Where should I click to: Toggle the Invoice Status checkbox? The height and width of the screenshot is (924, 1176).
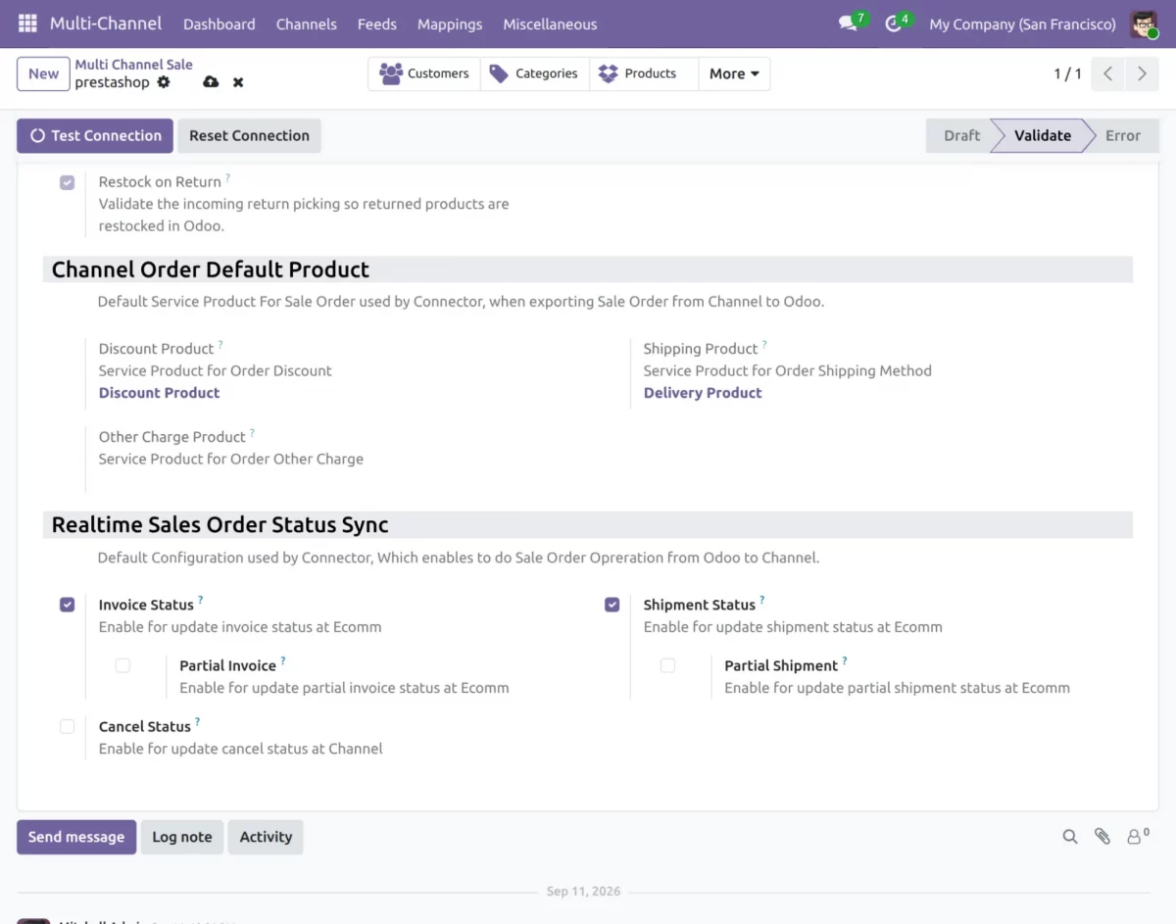(x=67, y=605)
